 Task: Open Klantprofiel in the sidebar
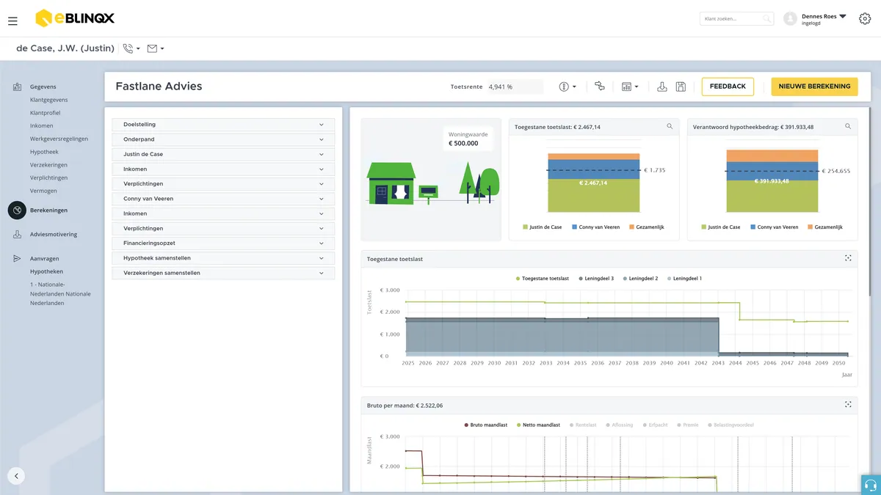pos(46,113)
